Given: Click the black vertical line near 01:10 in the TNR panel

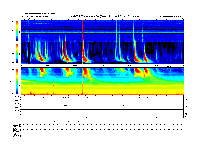Looking at the screenshot, I should pyautogui.click(x=29, y=81).
